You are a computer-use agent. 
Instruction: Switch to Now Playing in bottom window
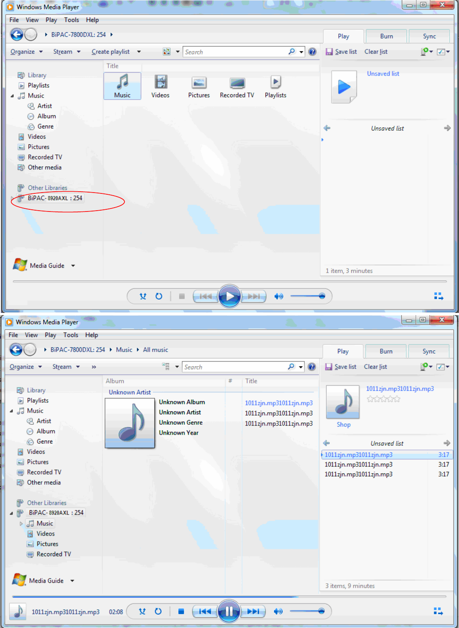click(x=438, y=611)
